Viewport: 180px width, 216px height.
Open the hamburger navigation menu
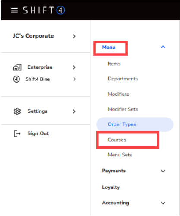(14, 10)
